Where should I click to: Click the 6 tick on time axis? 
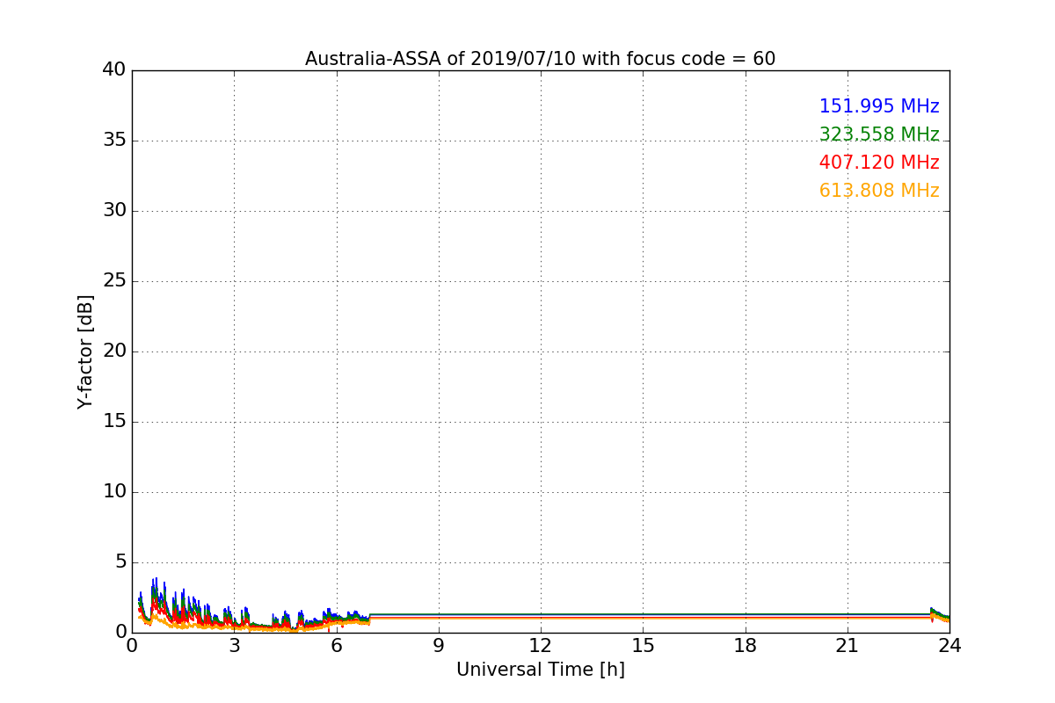pyautogui.click(x=337, y=646)
